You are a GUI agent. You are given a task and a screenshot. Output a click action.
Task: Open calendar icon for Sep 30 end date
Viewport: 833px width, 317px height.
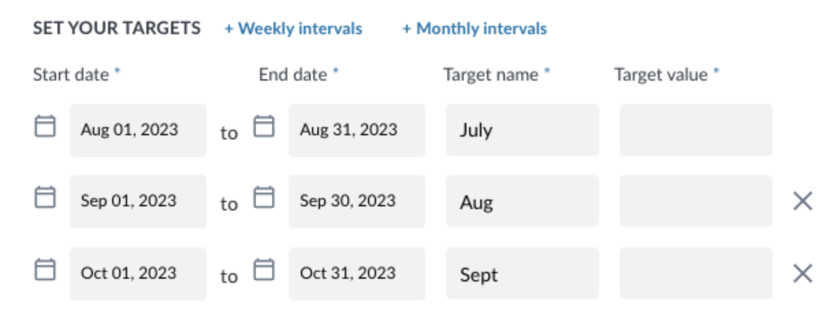click(x=264, y=197)
